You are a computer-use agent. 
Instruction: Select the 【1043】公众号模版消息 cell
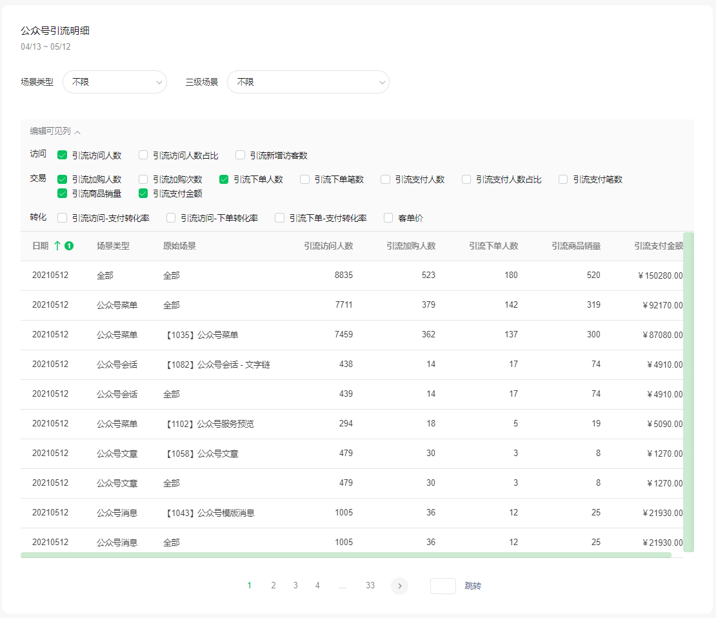coord(209,513)
